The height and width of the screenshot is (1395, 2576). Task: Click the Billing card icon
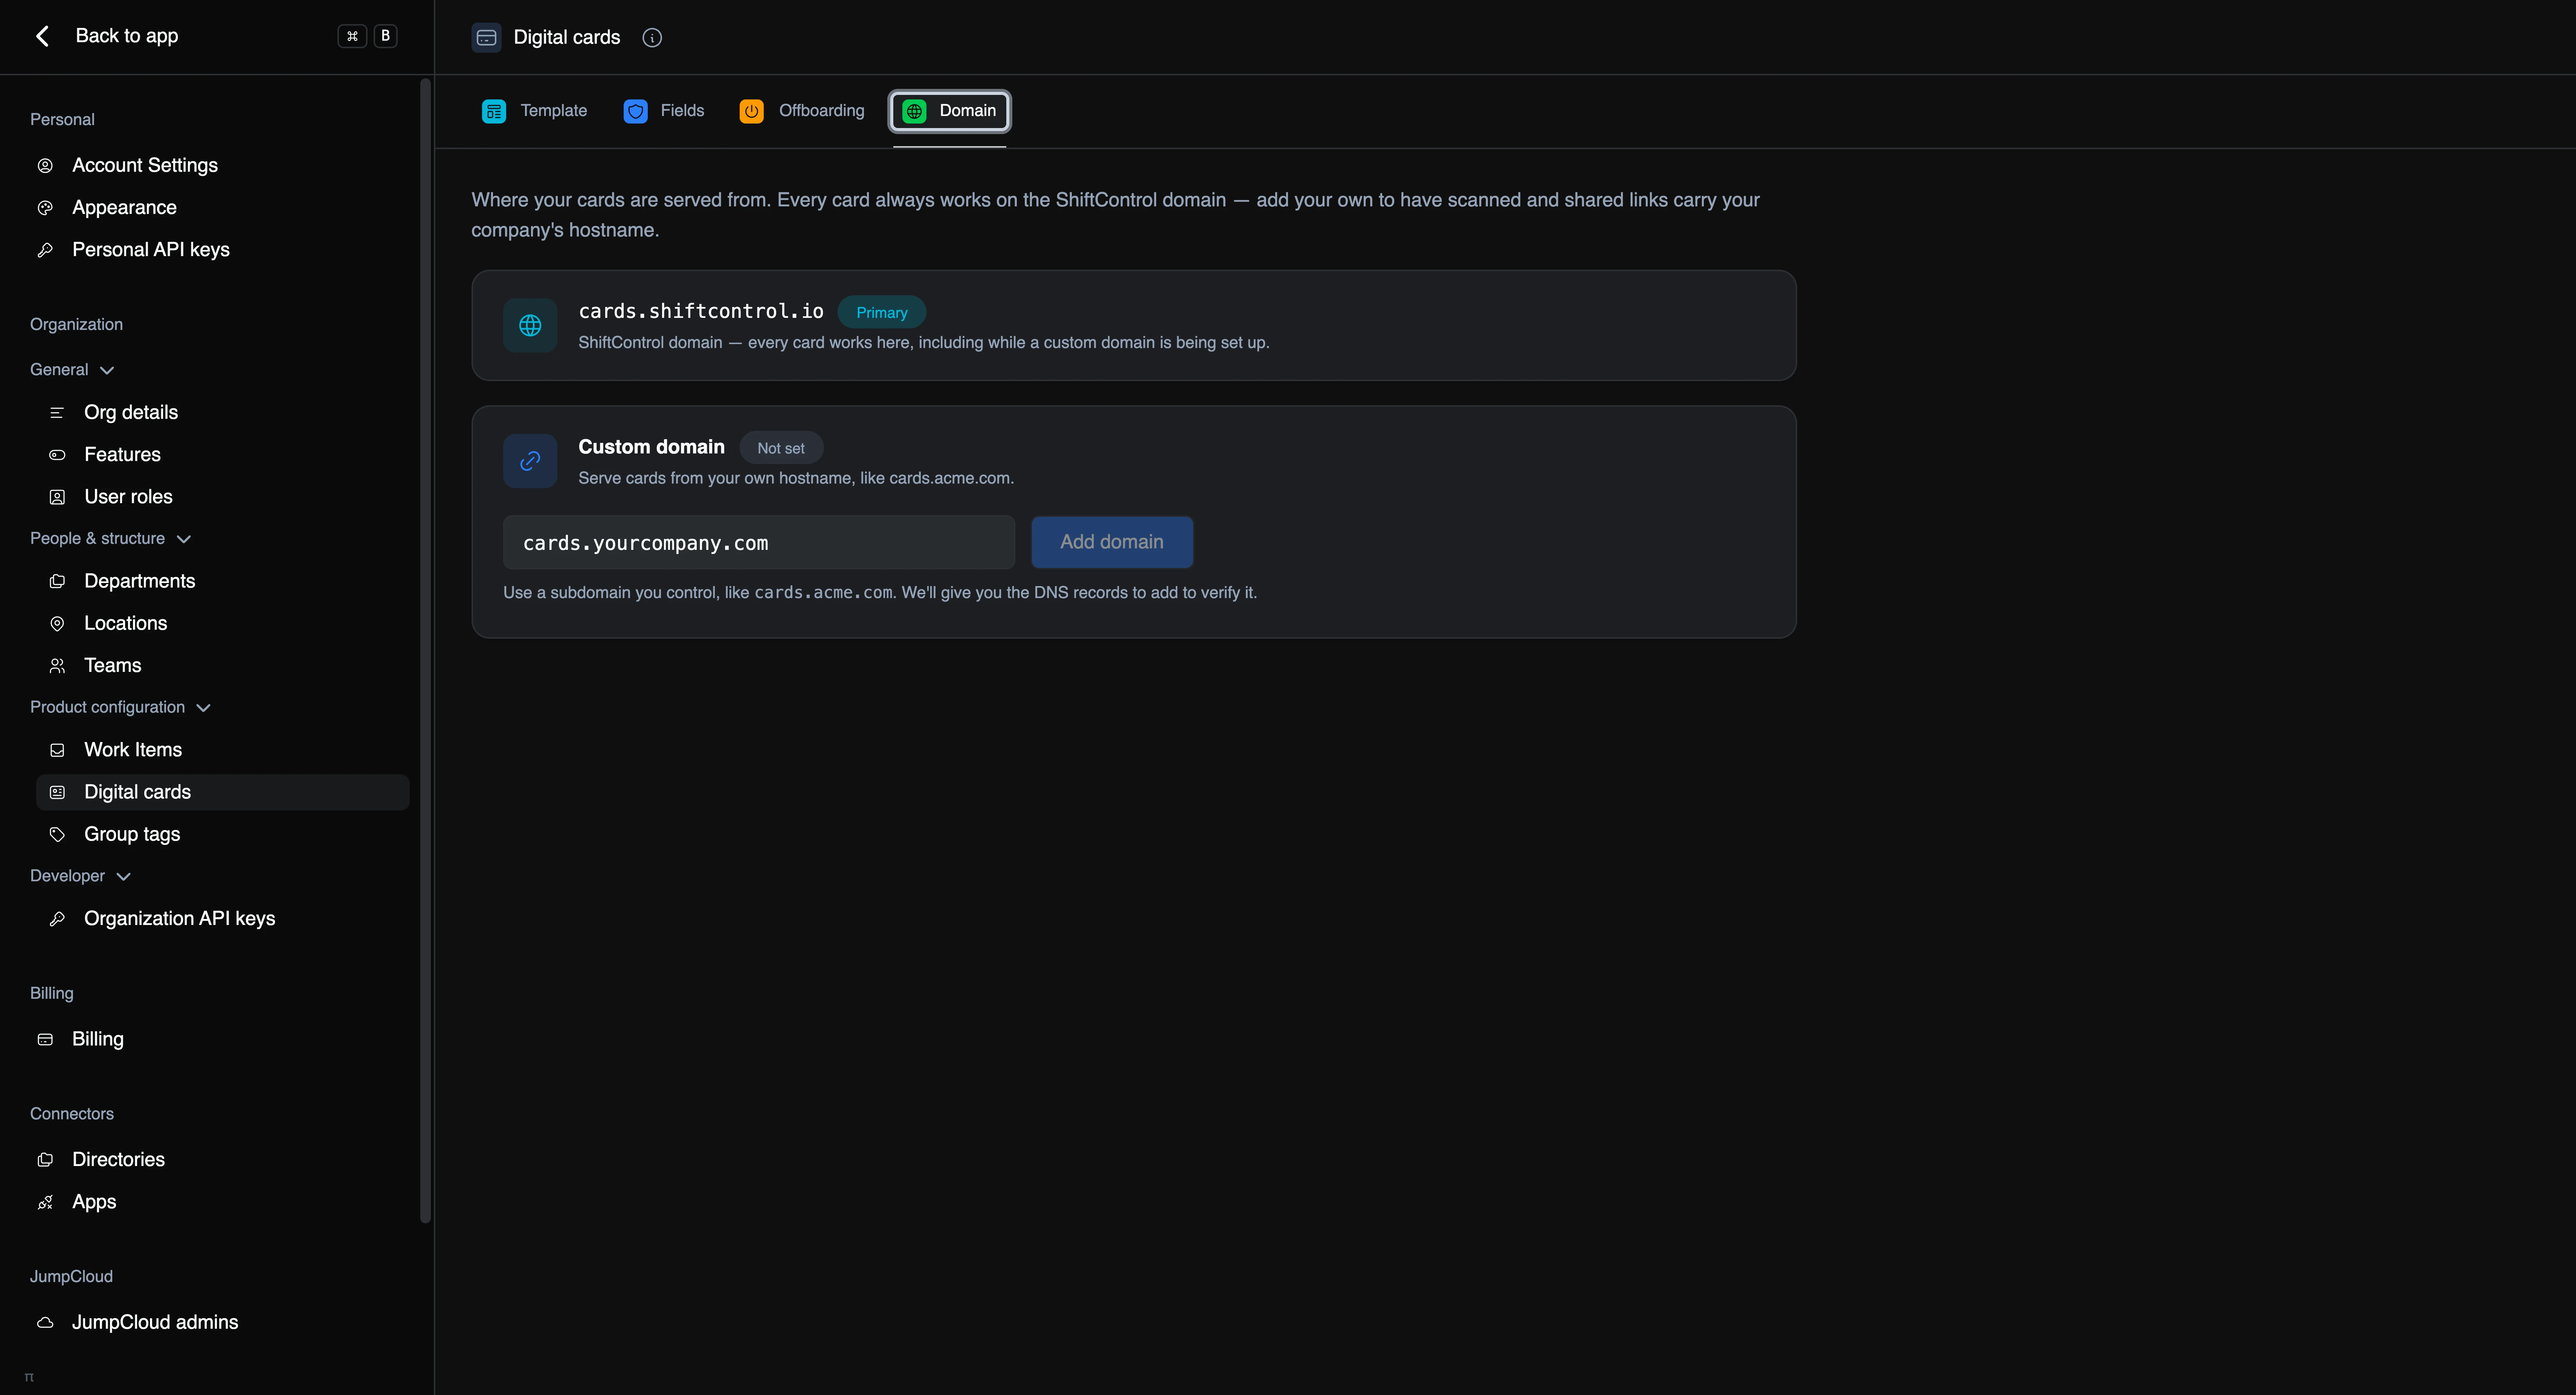click(x=45, y=1040)
